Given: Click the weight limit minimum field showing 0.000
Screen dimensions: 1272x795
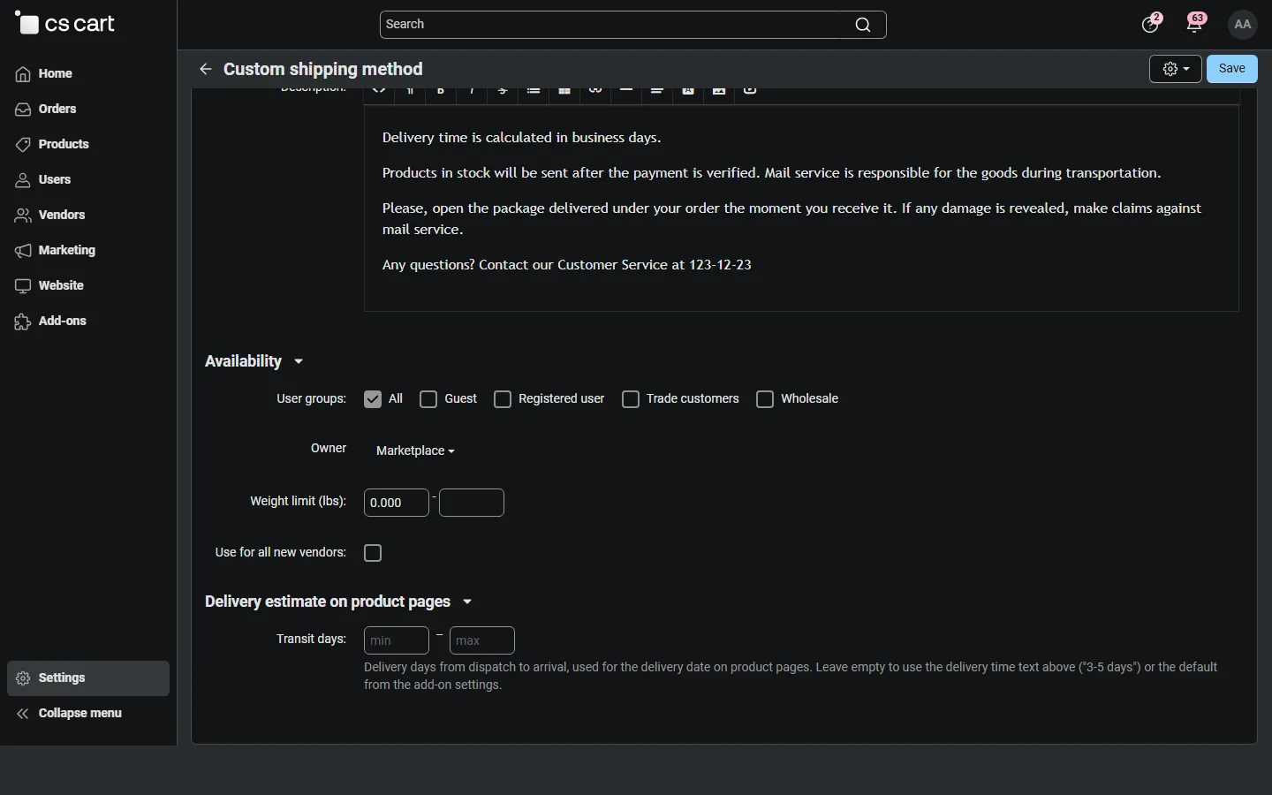Looking at the screenshot, I should pyautogui.click(x=397, y=503).
